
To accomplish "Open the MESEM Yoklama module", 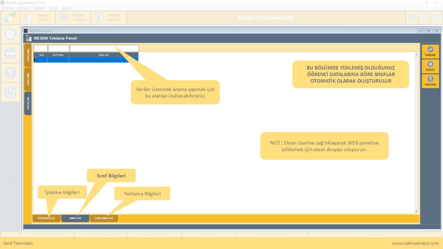I will click(73, 18).
